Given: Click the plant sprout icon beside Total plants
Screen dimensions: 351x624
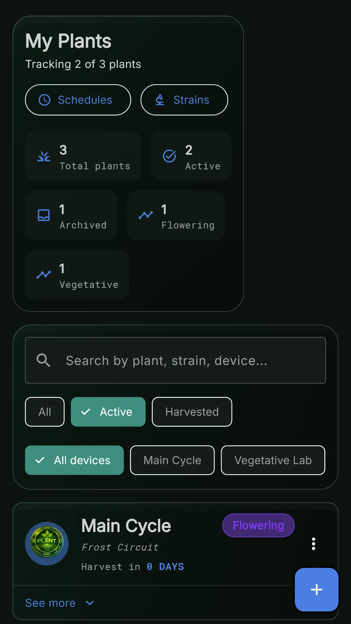Looking at the screenshot, I should (43, 156).
